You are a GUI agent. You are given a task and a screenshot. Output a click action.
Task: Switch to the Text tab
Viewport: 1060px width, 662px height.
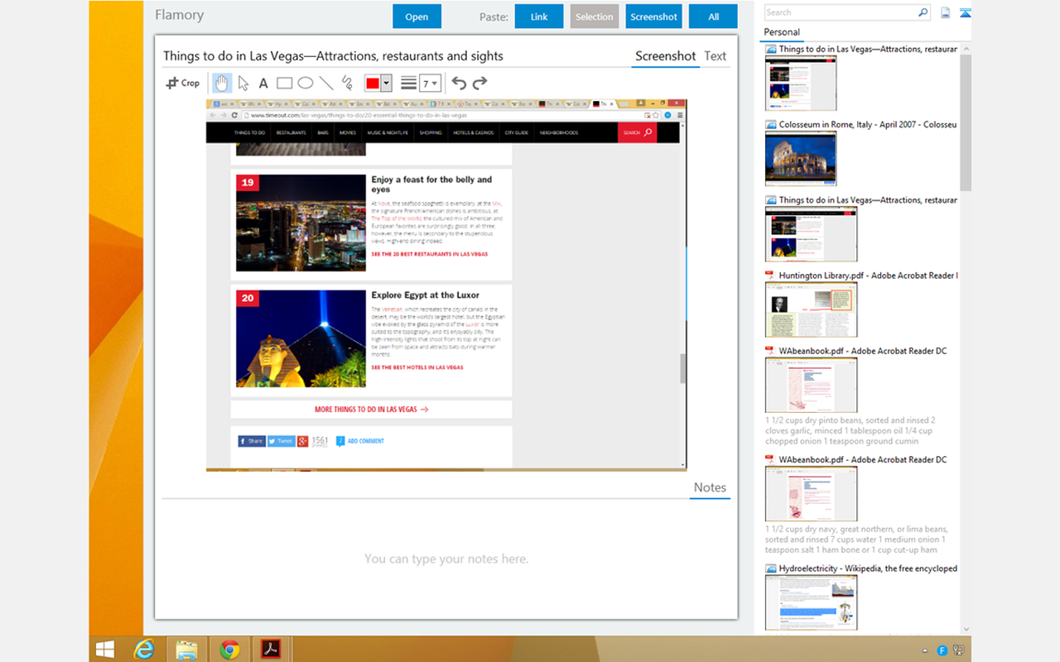pos(715,56)
